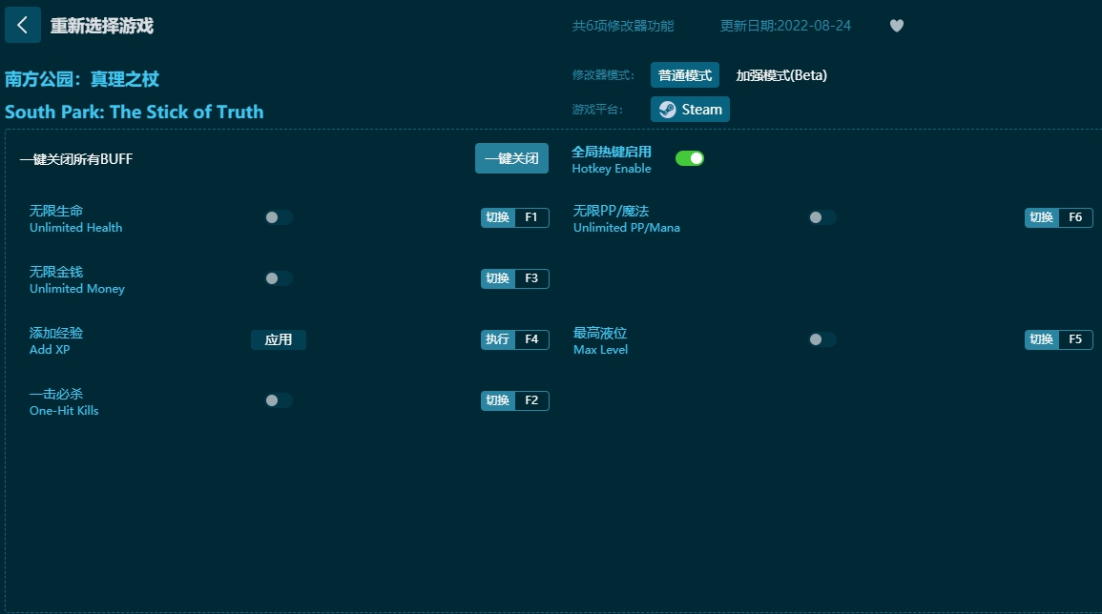
Task: Click the 更新日期:2022-08-24 text
Action: click(x=785, y=26)
